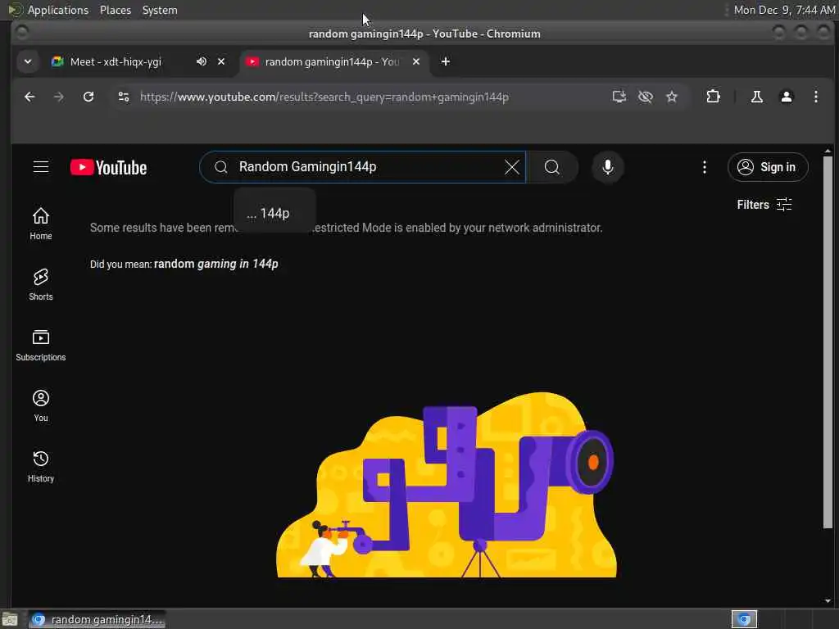This screenshot has width=839, height=629.
Task: Click the crossed-eye icon in the address bar
Action: click(x=646, y=97)
